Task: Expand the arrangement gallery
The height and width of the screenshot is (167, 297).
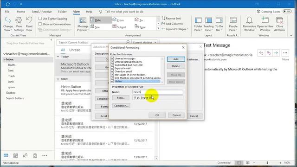Action: coord(158,28)
